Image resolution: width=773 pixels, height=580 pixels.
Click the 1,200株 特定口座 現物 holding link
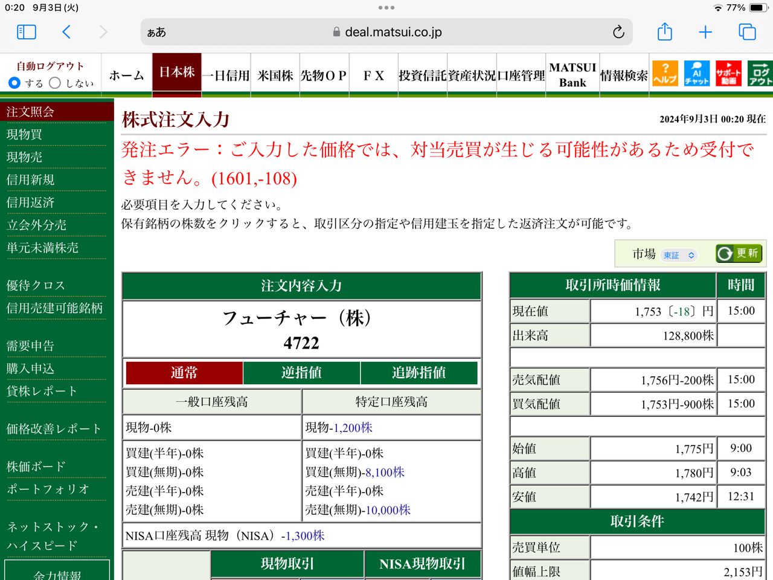(x=353, y=428)
